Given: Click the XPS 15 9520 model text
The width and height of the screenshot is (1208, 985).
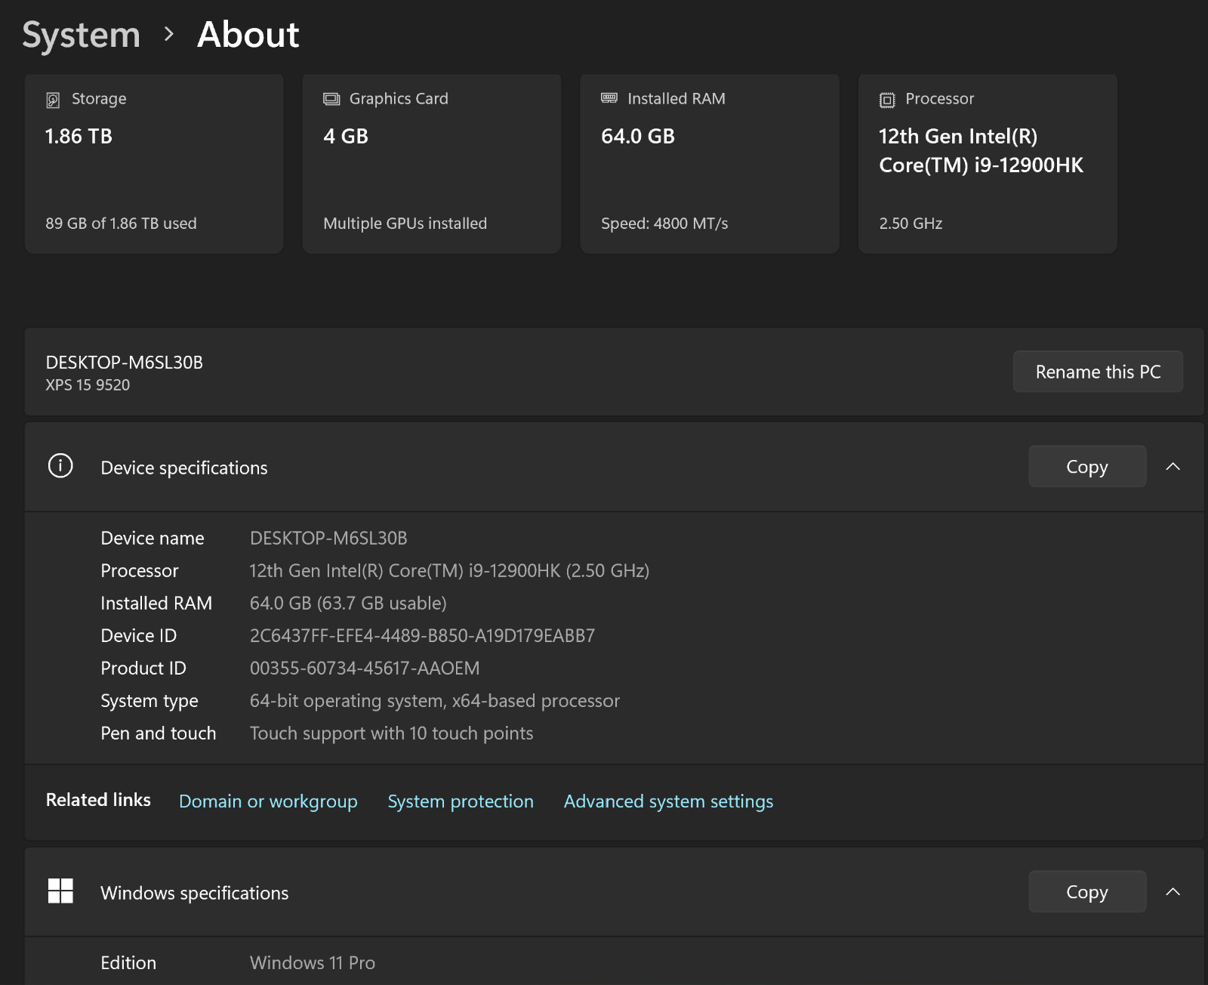Looking at the screenshot, I should pyautogui.click(x=88, y=384).
